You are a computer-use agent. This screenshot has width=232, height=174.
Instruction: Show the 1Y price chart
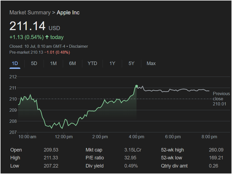point(112,63)
